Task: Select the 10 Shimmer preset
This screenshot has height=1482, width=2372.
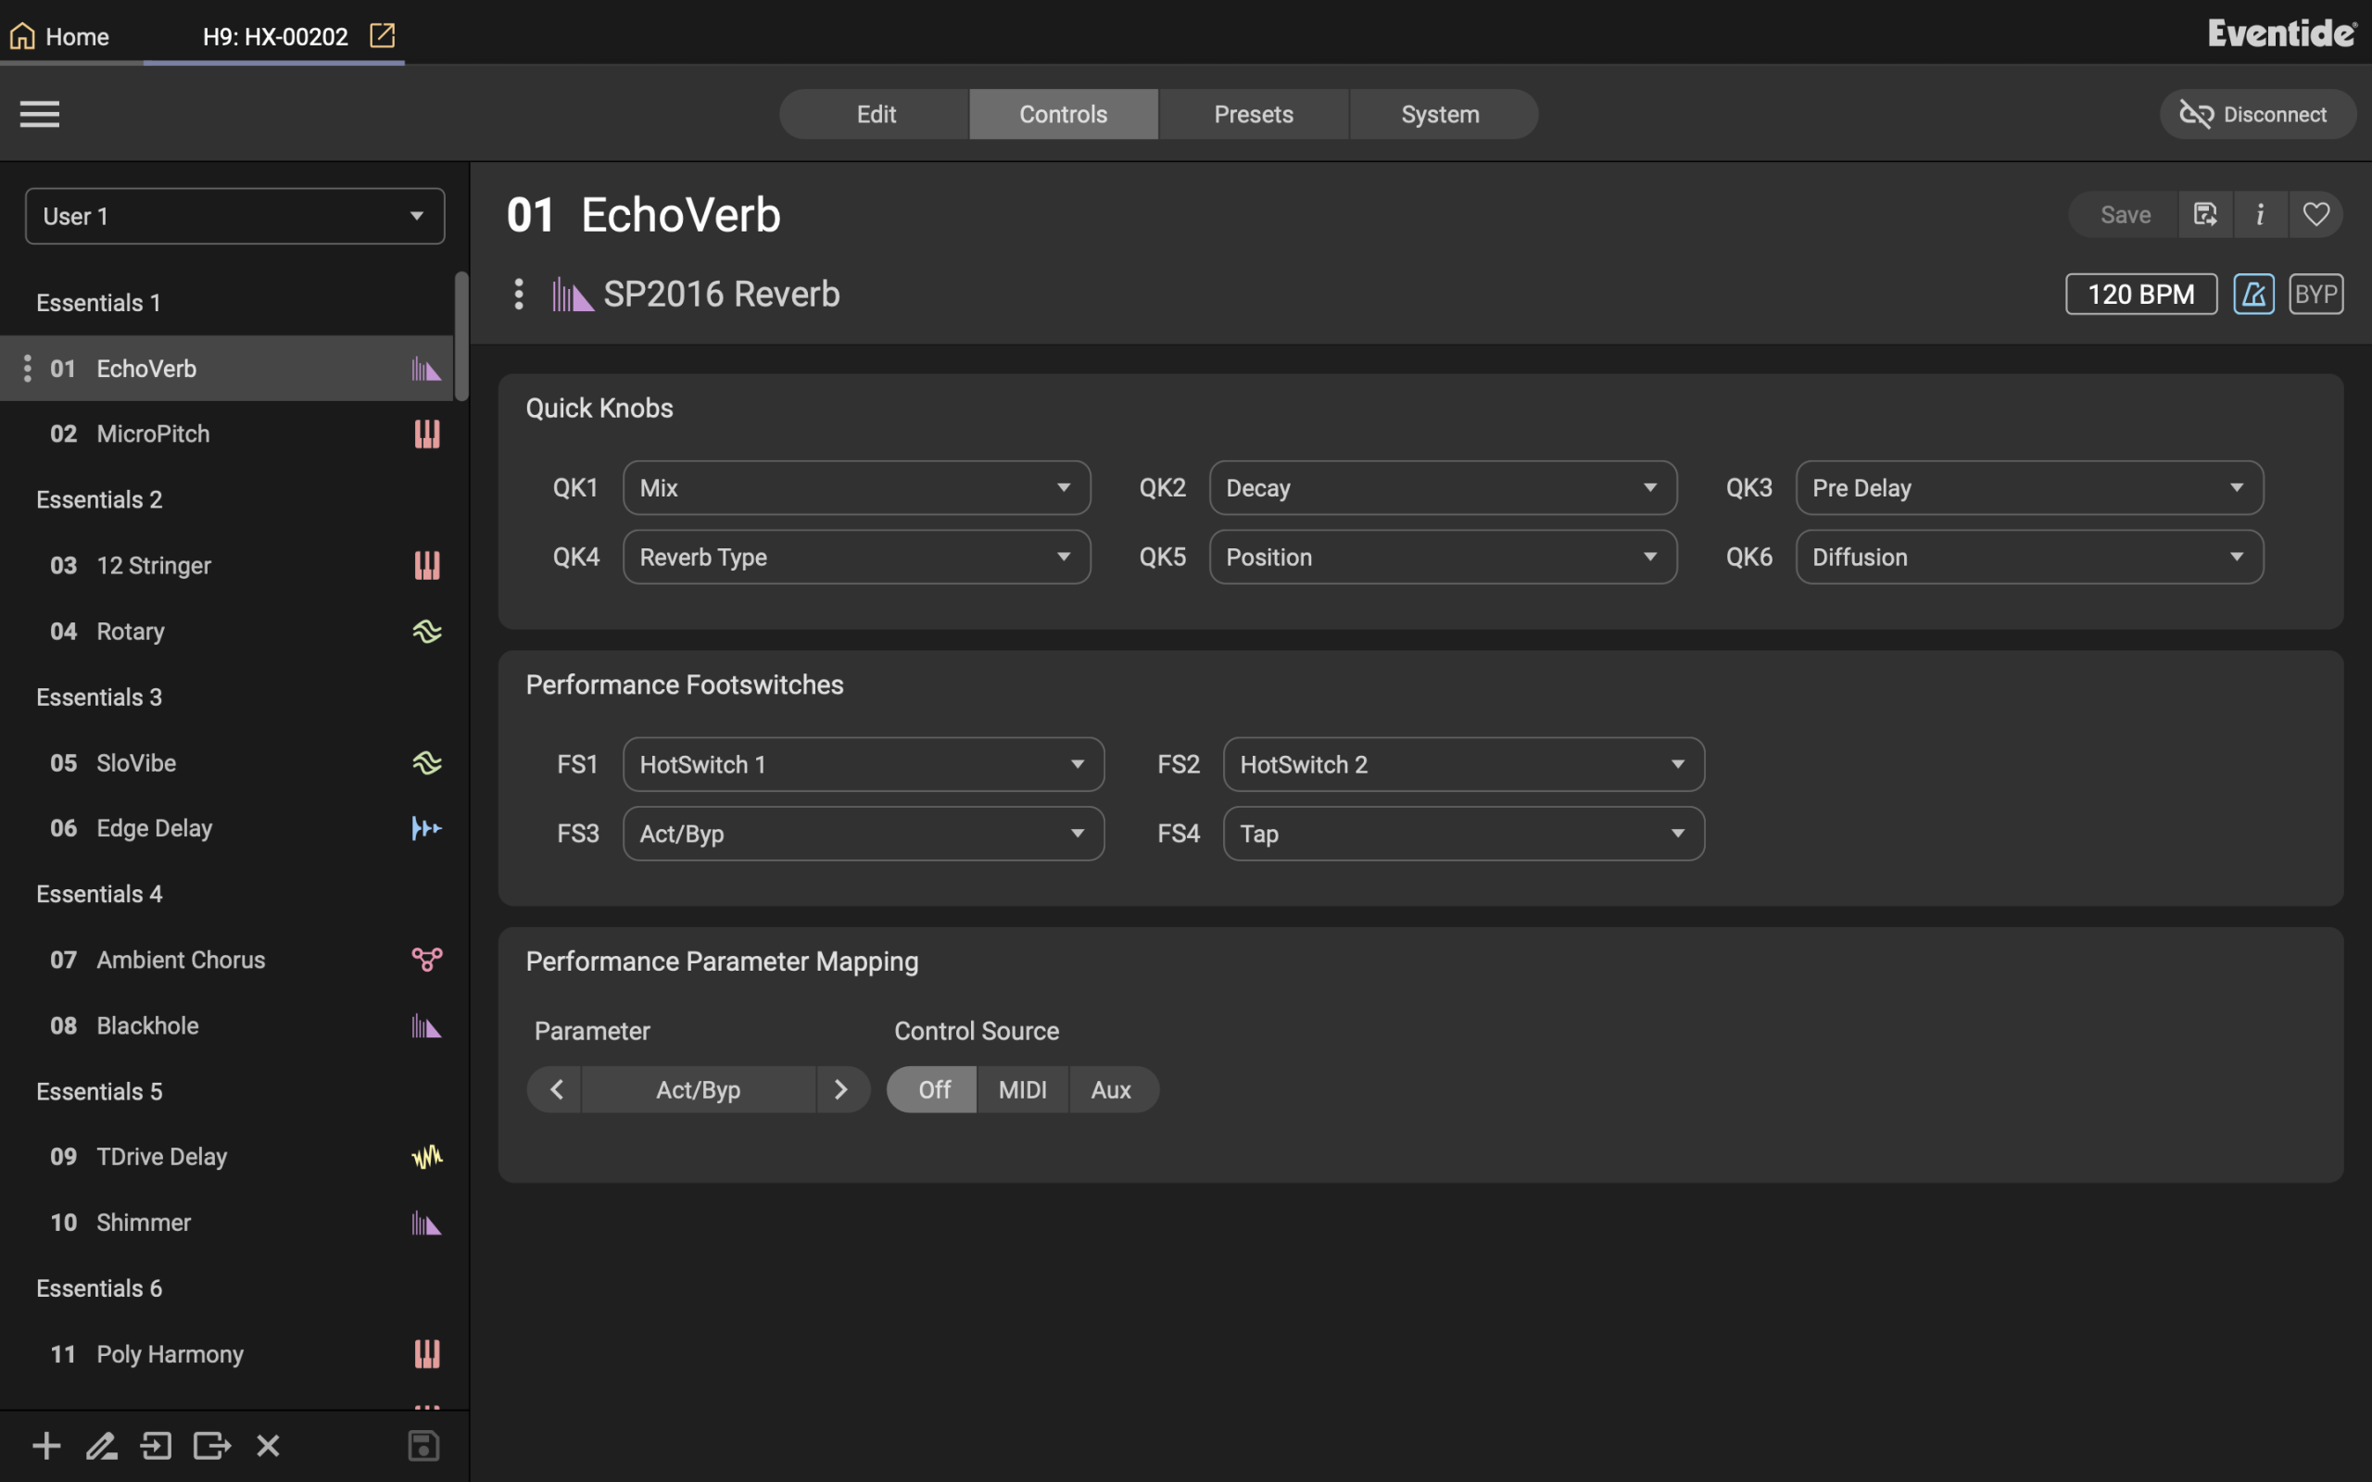Action: click(x=226, y=1223)
